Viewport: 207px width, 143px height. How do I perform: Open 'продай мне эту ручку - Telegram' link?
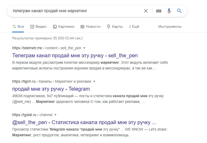51,89
